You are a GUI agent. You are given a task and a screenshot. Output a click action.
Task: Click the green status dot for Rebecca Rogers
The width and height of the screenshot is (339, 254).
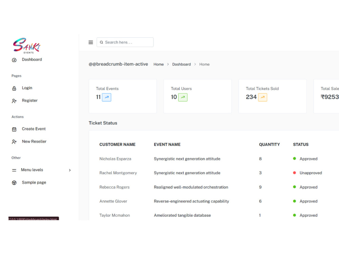point(295,187)
